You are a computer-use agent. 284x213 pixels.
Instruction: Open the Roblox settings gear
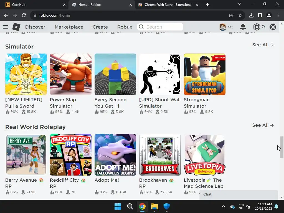[x=273, y=27]
